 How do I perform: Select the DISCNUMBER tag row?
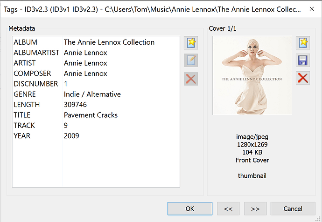coord(96,84)
